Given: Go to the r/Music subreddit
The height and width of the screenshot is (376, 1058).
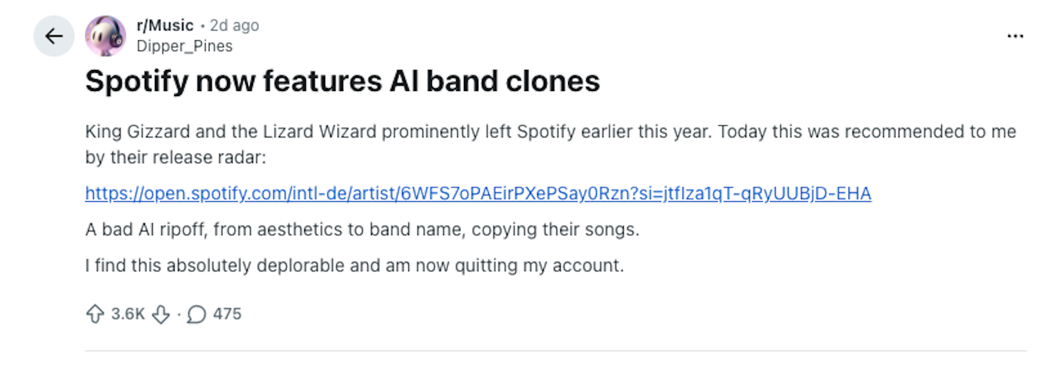Looking at the screenshot, I should pos(165,25).
